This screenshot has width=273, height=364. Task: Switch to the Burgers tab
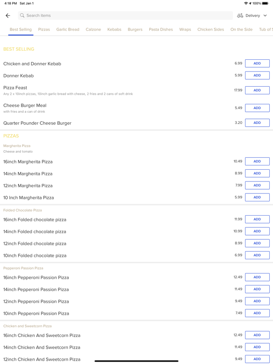[135, 29]
